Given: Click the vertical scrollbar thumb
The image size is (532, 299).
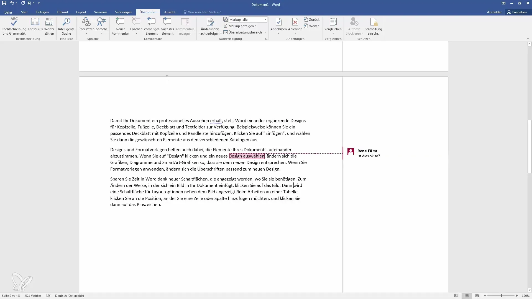Looking at the screenshot, I should point(530,146).
